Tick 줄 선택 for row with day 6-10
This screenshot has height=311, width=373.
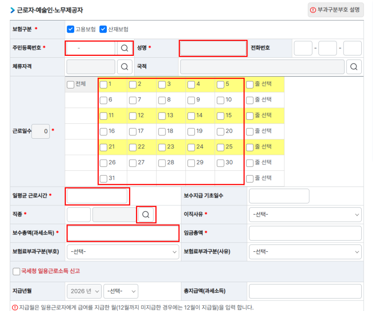(250, 100)
